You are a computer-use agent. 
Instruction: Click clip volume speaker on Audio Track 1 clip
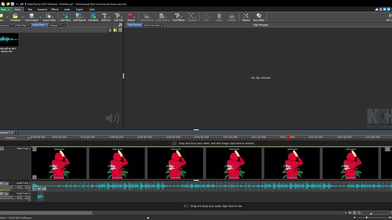(x=39, y=189)
